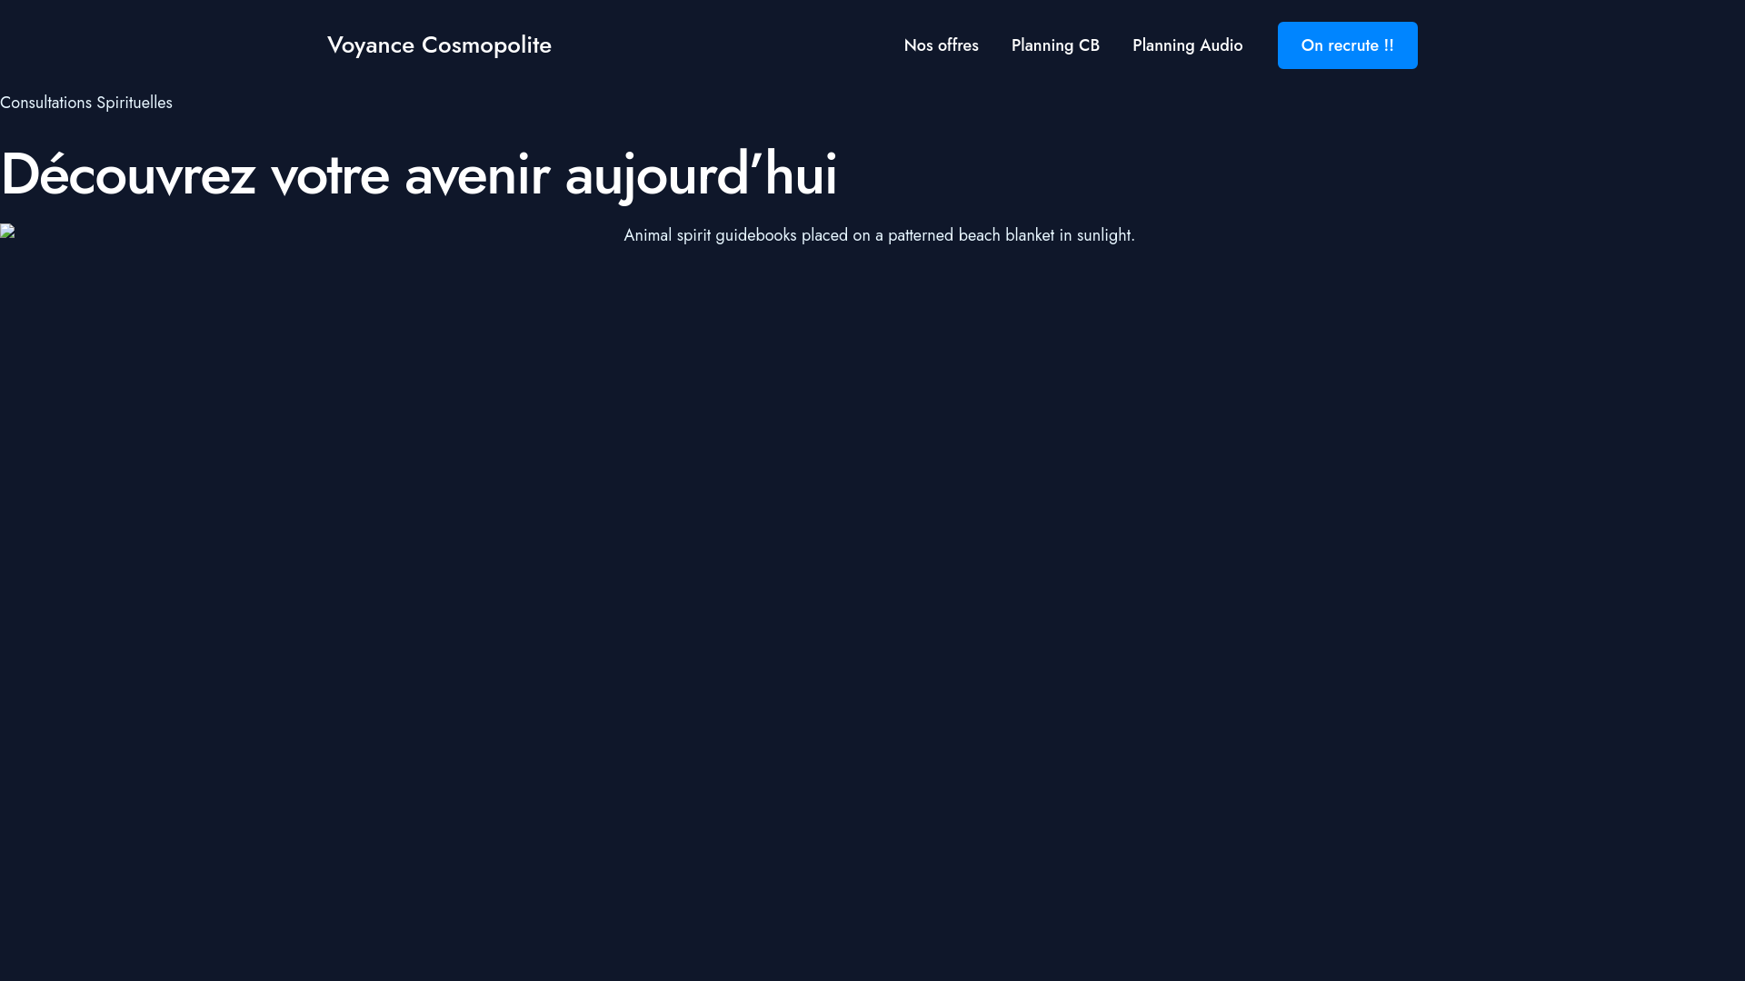
Task: Click the word sunlight in alt text
Action: point(1105,235)
